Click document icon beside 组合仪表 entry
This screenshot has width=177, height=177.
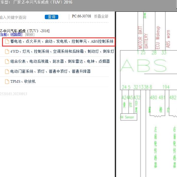(x=7, y=62)
